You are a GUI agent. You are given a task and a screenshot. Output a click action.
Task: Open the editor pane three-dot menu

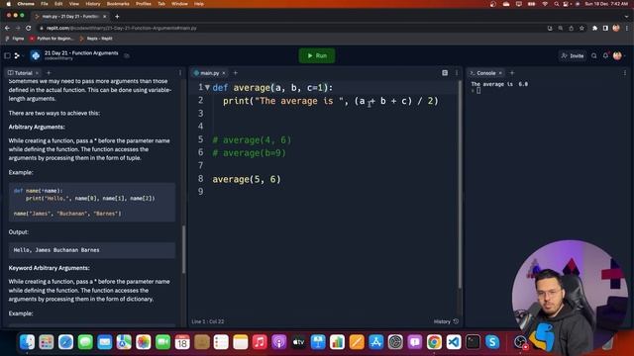pos(457,73)
